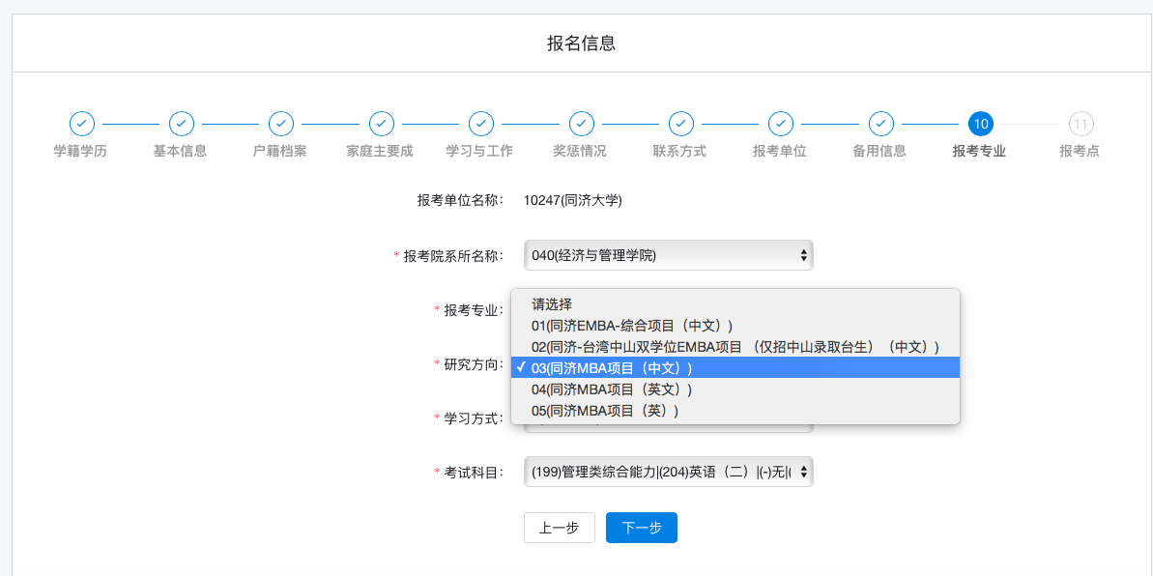The width and height of the screenshot is (1153, 576).
Task: Click the blue 下一步 button
Action: tap(641, 528)
